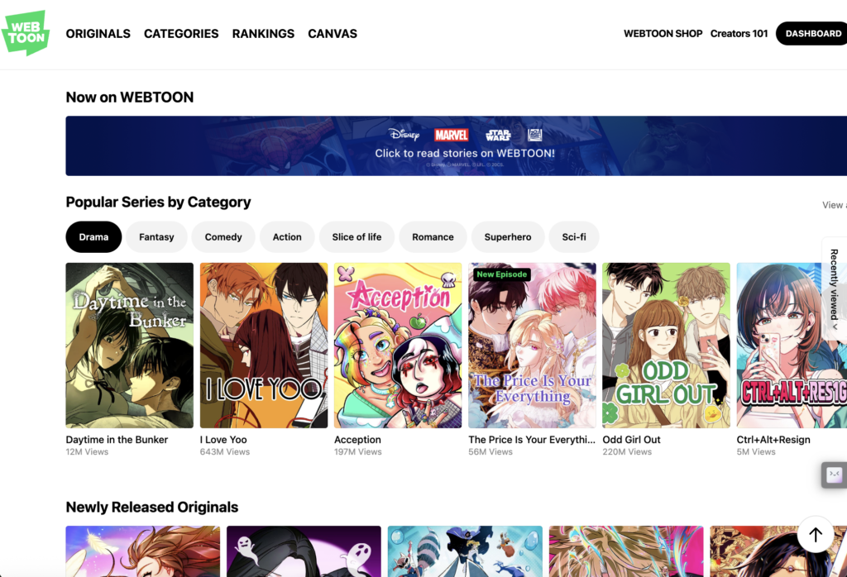Click the 12M Views text

click(87, 452)
